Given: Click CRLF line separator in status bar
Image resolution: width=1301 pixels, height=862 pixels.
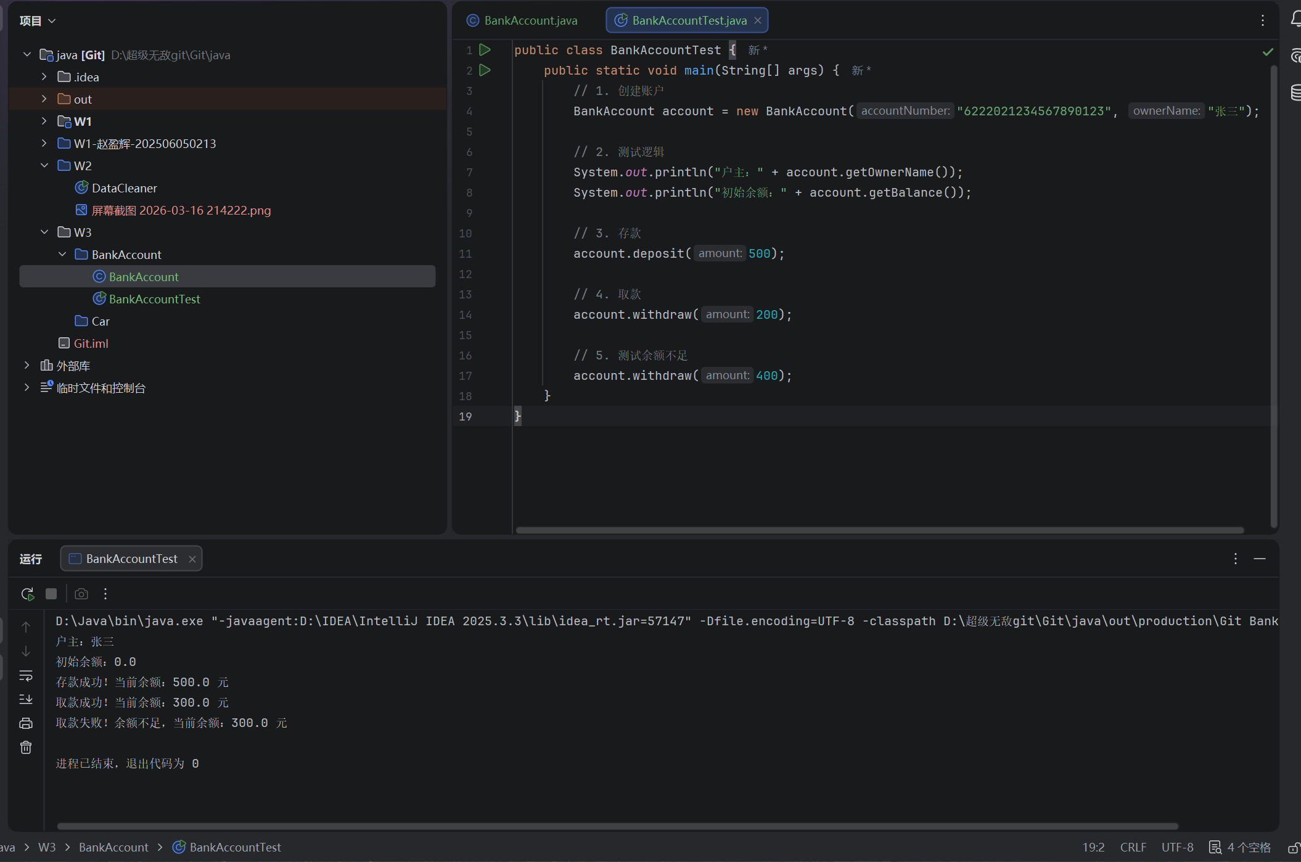Looking at the screenshot, I should tap(1133, 847).
